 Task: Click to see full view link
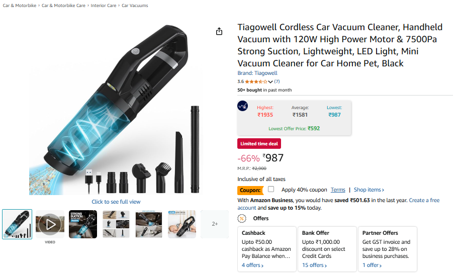pos(116,202)
